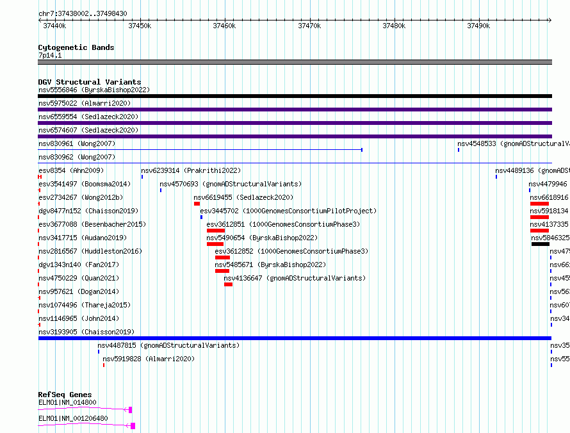The image size is (570, 433).
Task: Open nsv5919828 (Almarri2020) variant
Action: (x=149, y=359)
